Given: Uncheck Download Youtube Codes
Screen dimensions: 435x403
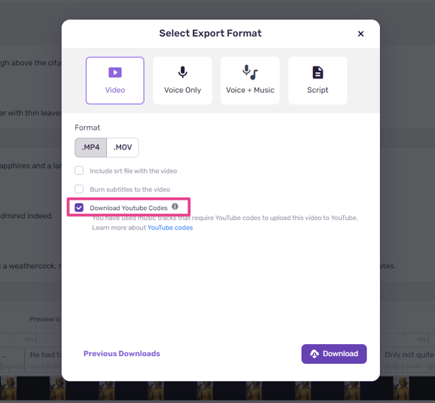Looking at the screenshot, I should coord(79,208).
